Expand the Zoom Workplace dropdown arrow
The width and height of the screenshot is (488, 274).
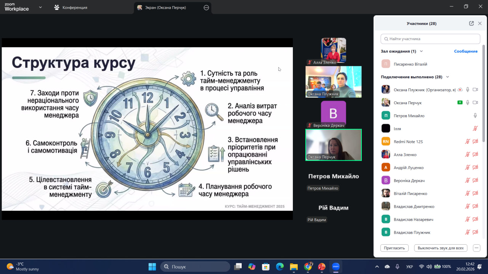(x=40, y=7)
